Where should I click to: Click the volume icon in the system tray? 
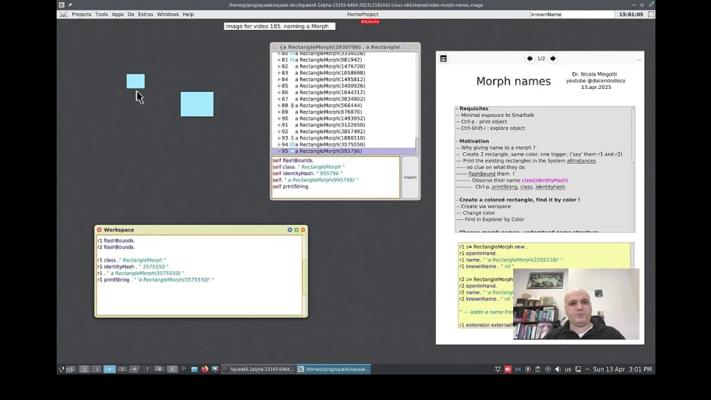point(558,369)
